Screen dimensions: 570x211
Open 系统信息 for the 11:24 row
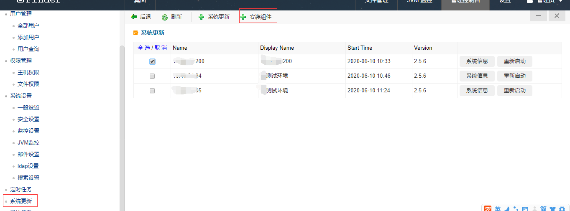coord(477,91)
